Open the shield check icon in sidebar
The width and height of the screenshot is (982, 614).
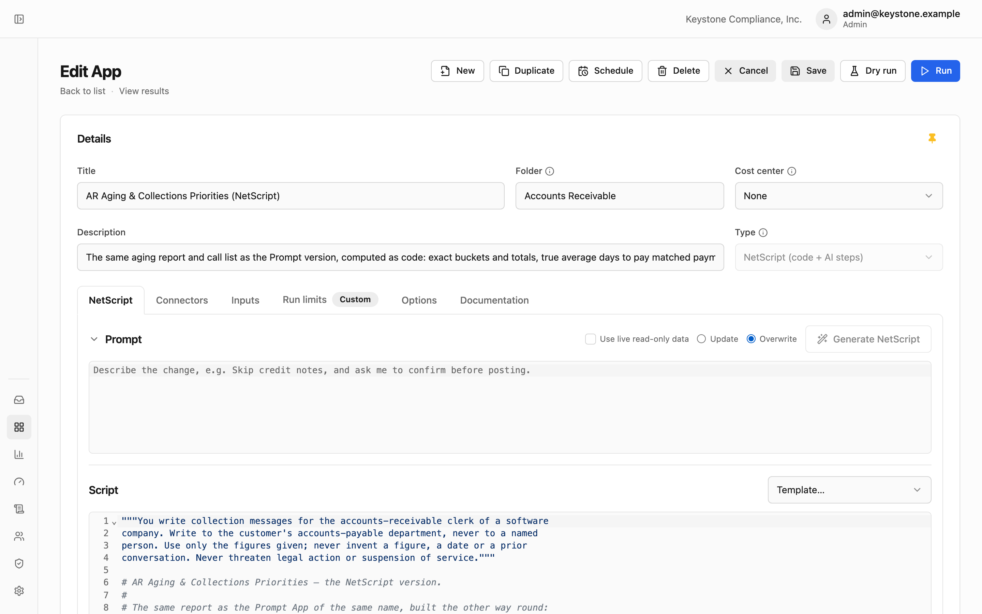19,564
